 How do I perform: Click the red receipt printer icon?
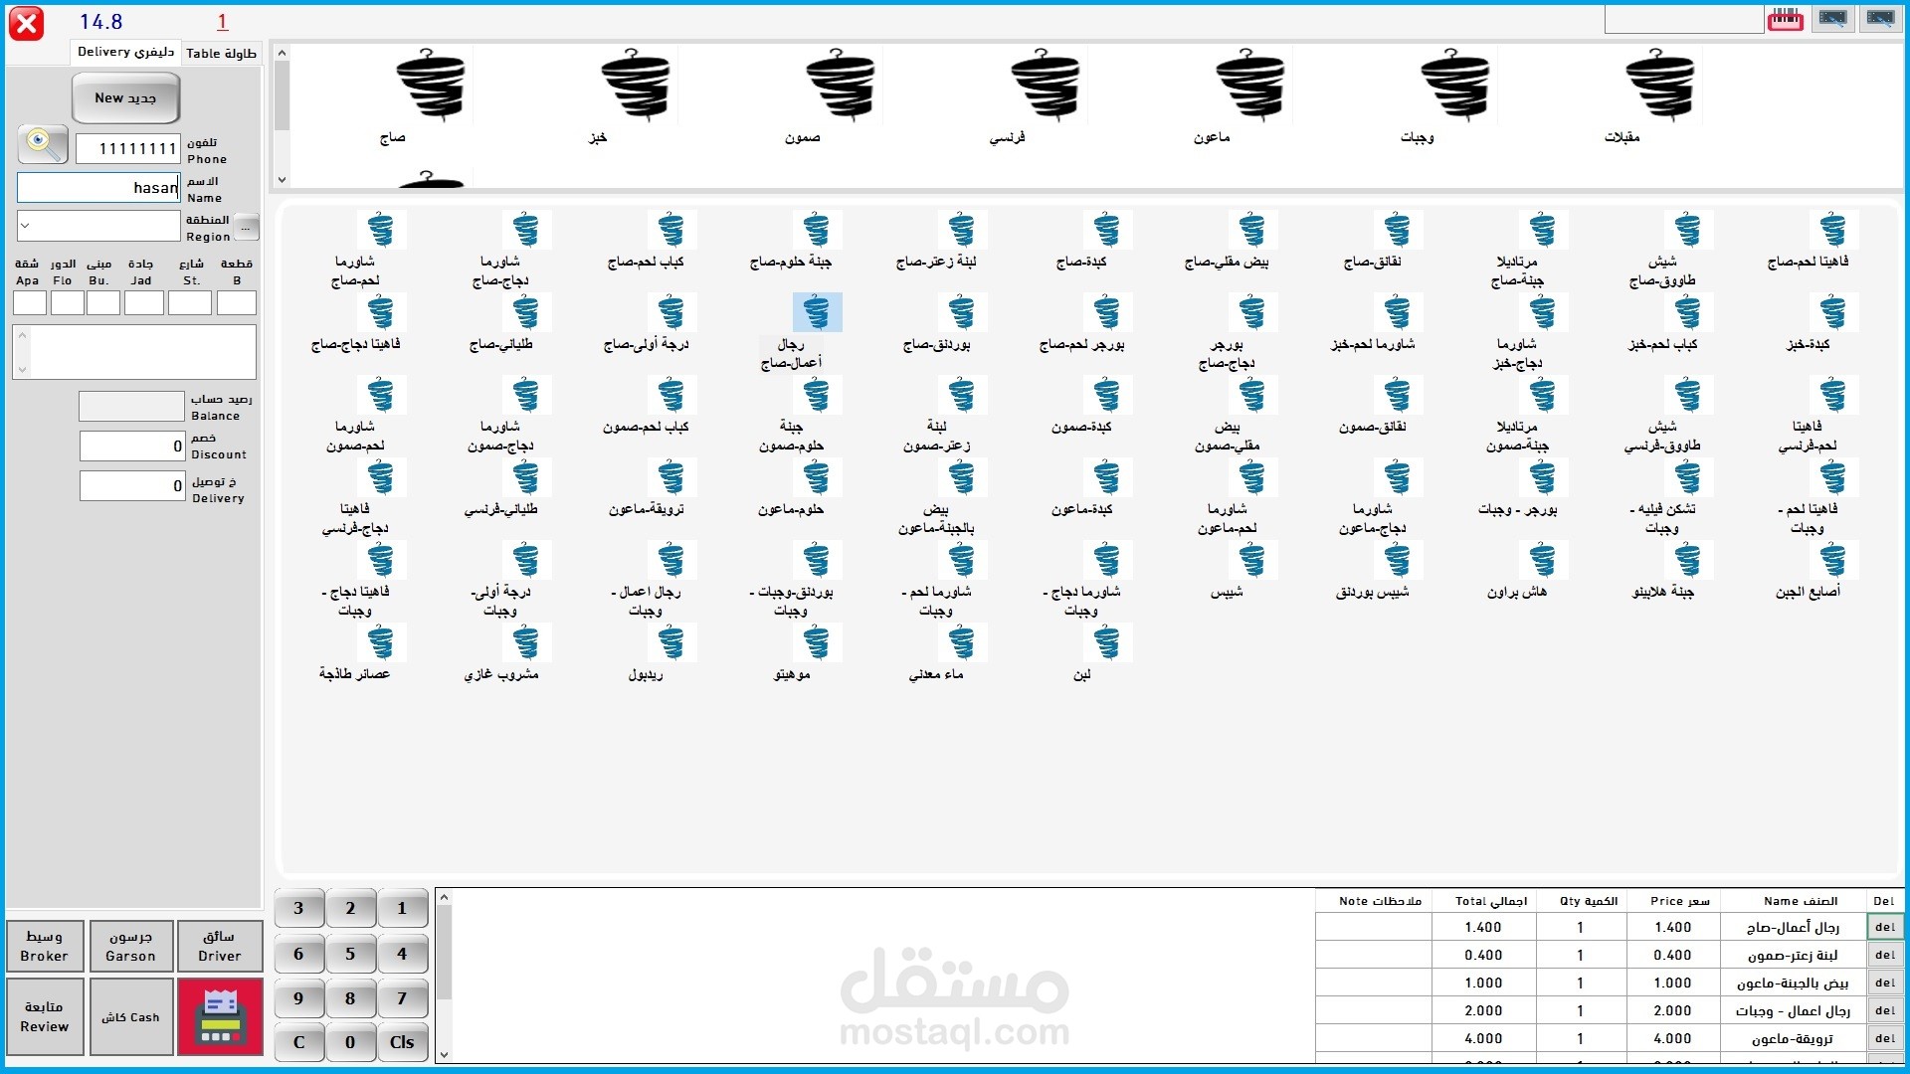pos(220,1016)
